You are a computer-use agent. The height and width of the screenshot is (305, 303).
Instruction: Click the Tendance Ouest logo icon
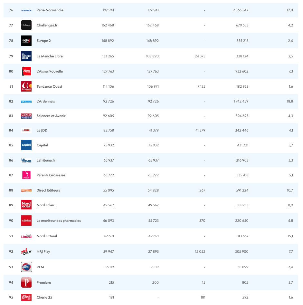tap(26, 86)
